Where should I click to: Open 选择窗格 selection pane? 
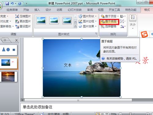click(109, 27)
